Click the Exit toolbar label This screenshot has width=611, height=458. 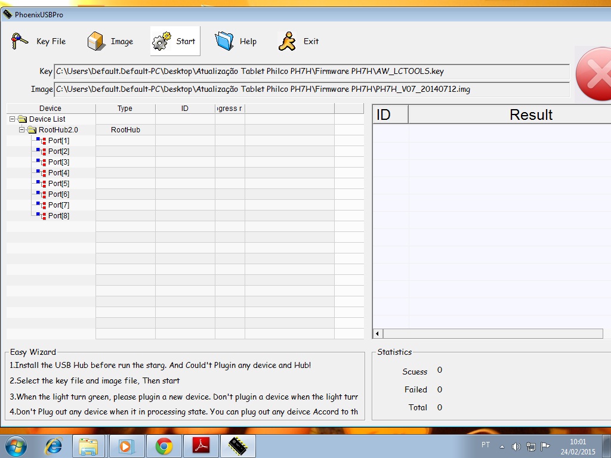[311, 41]
